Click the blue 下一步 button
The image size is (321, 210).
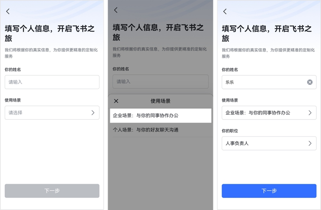click(269, 191)
